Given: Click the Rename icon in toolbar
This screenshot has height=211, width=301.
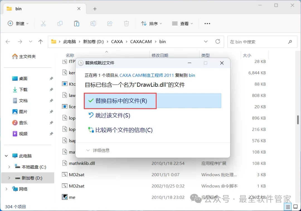Looking at the screenshot, I should pyautogui.click(x=93, y=24).
